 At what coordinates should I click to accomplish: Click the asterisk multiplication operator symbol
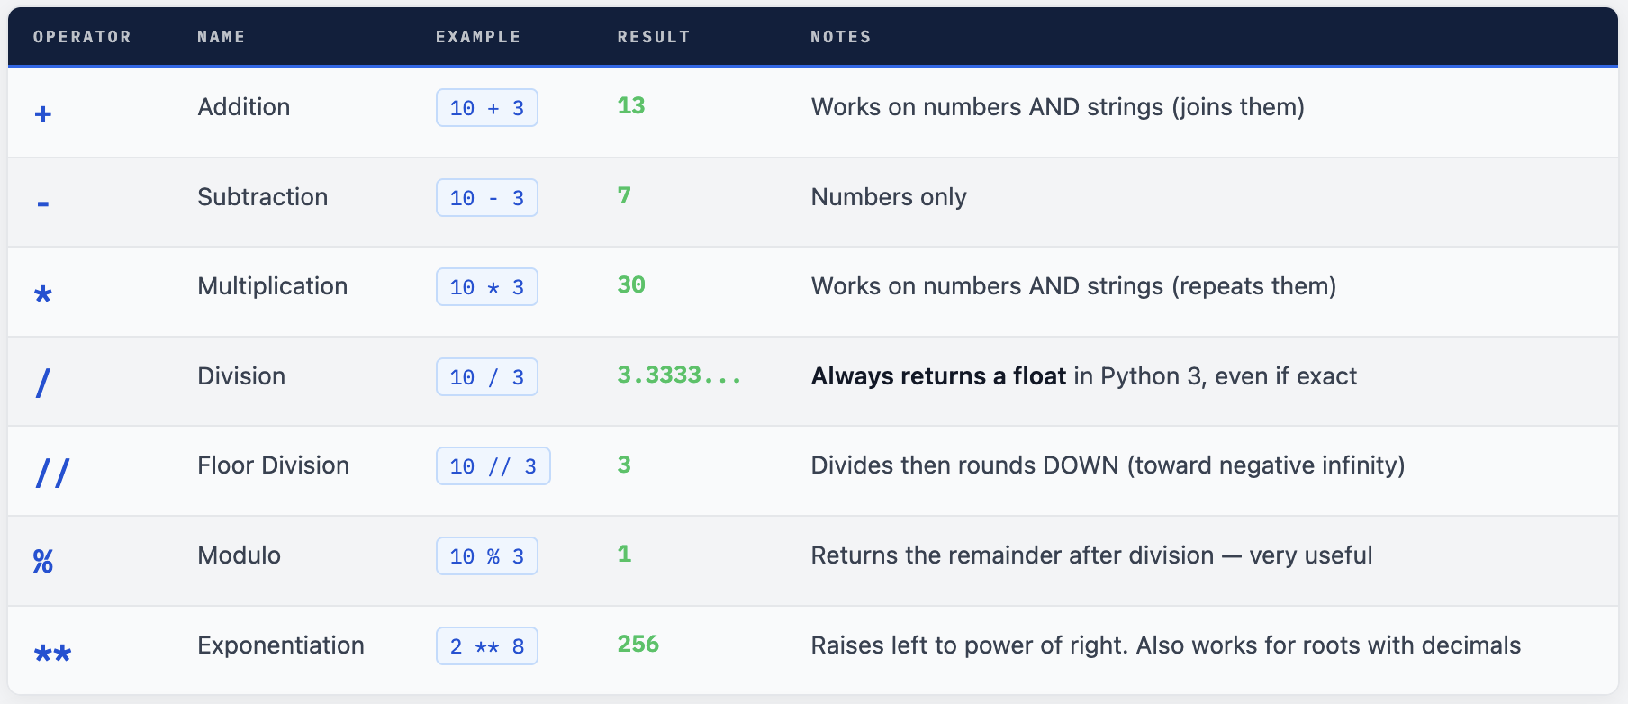click(x=43, y=293)
